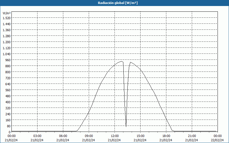This screenshot has height=143, width=229.
Task: Select the 800 value on the Y axis
Action: coord(7,72)
